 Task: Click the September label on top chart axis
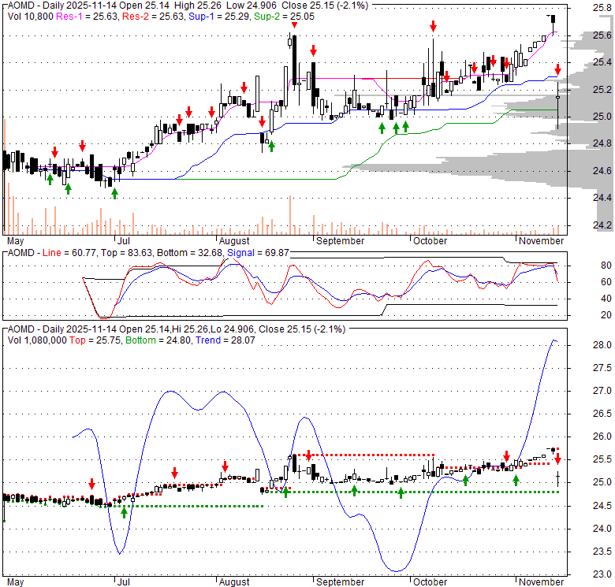pyautogui.click(x=339, y=240)
